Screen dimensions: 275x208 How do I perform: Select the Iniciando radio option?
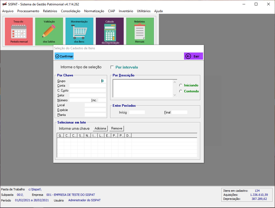[x=181, y=85]
